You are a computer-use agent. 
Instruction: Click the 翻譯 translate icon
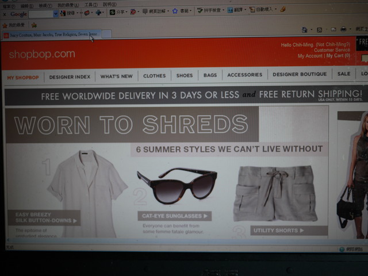[x=230, y=10]
